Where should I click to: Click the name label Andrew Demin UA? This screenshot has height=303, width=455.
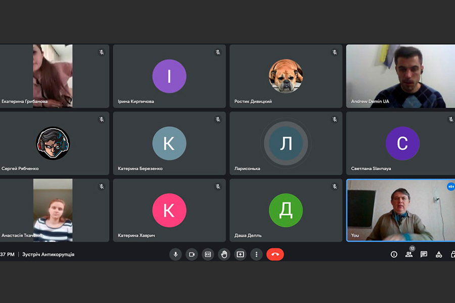370,101
